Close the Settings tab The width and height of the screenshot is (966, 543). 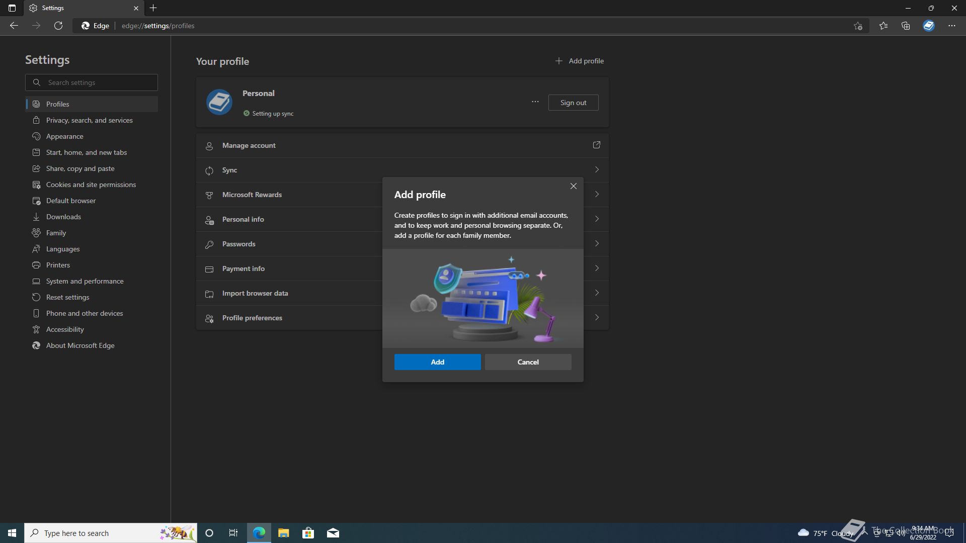point(136,8)
